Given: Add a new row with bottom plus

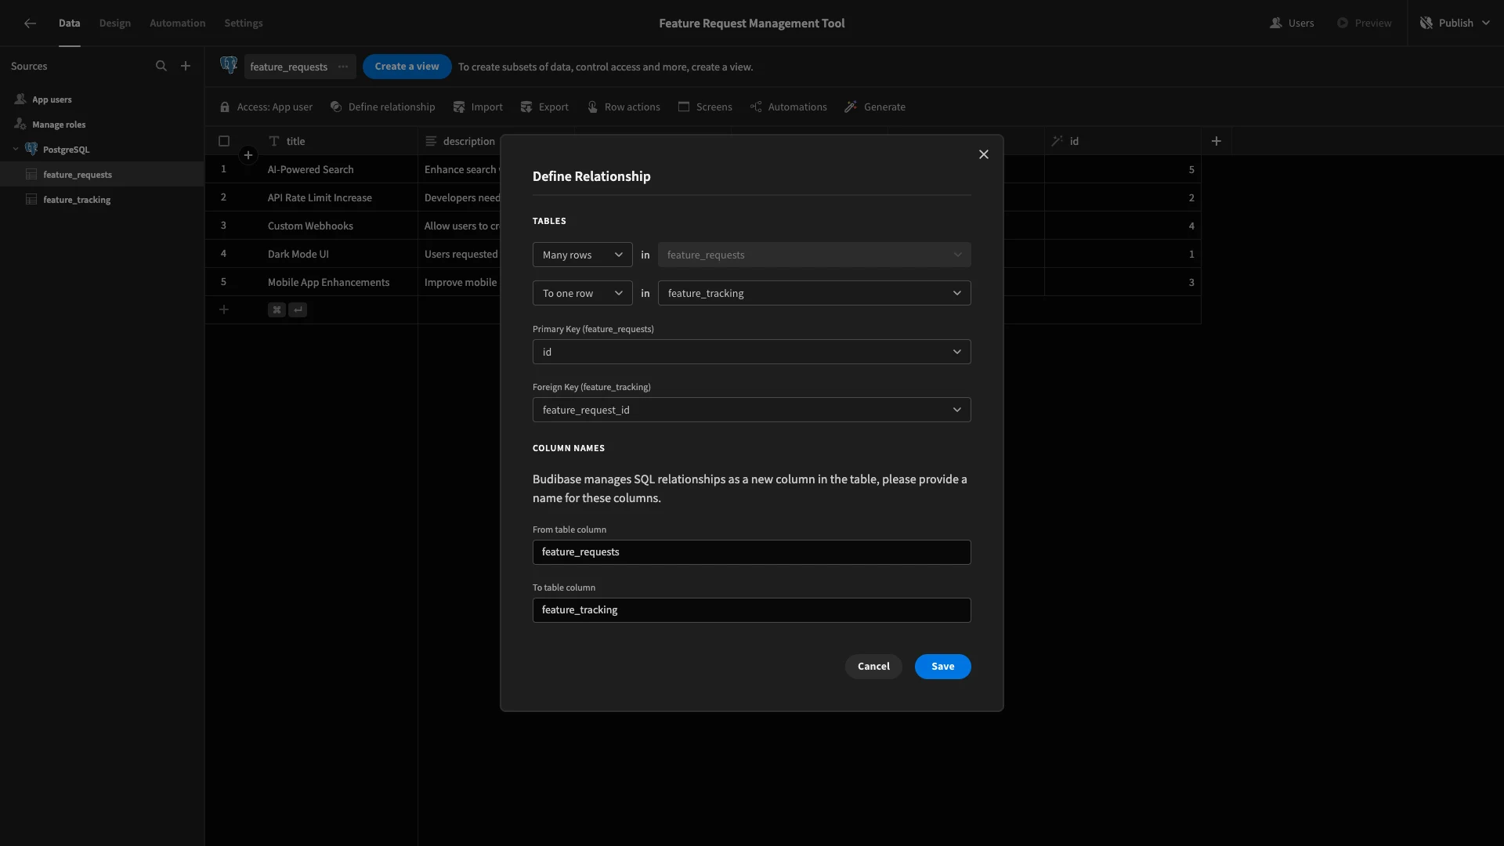Looking at the screenshot, I should 224,310.
